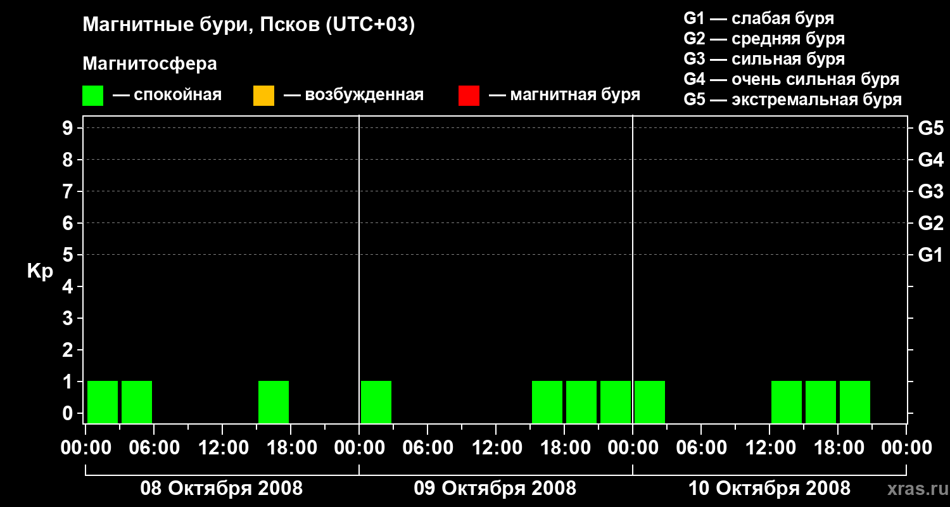Click the green 'спокойная' legend swatch
The image size is (950, 507).
click(x=92, y=95)
